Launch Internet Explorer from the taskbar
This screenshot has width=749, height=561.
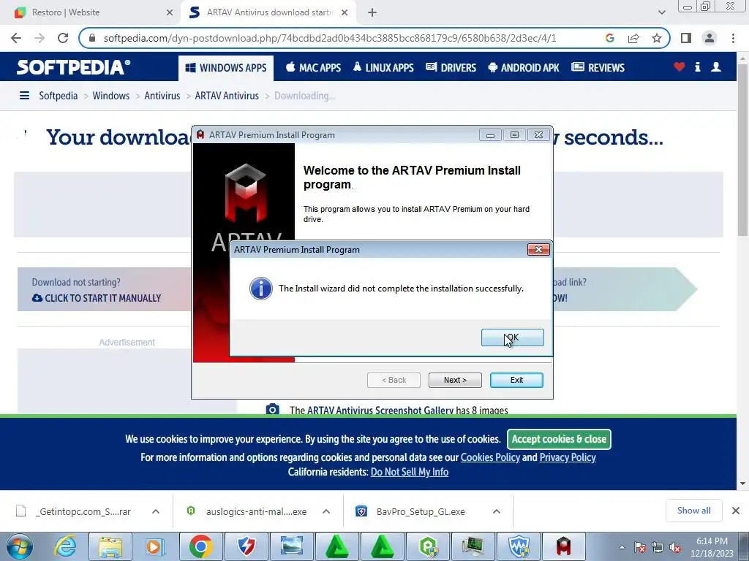(x=65, y=546)
